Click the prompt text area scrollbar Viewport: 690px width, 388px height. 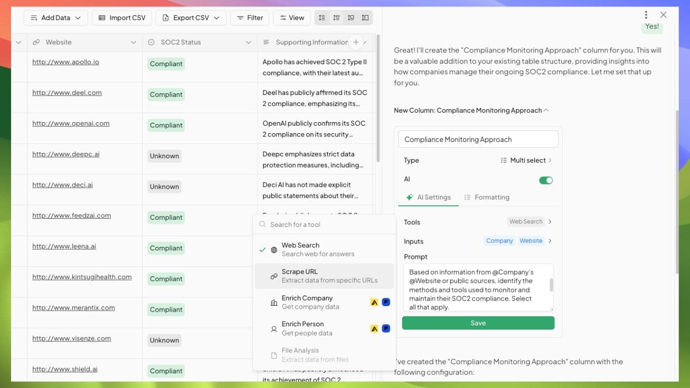coord(551,285)
